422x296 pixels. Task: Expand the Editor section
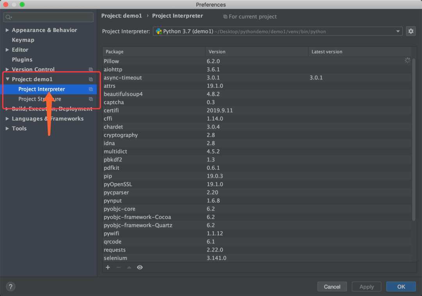click(x=7, y=50)
